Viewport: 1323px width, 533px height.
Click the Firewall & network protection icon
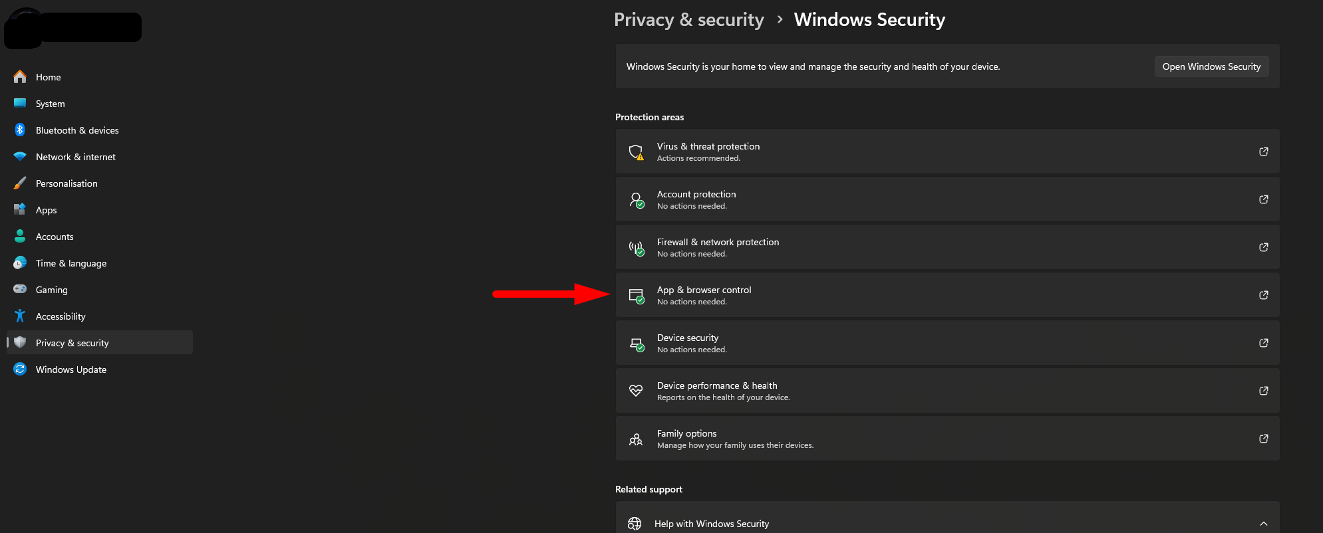coord(637,248)
